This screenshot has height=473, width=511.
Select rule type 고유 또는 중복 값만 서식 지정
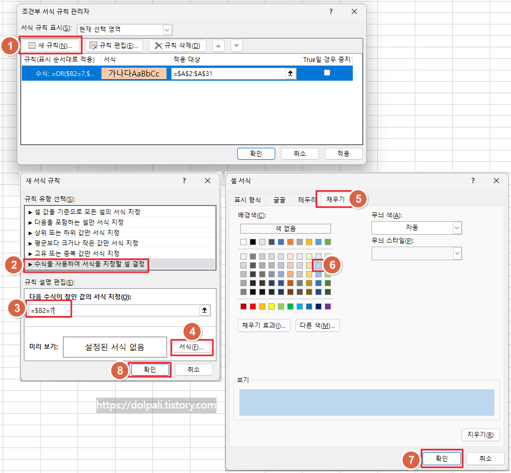point(120,253)
